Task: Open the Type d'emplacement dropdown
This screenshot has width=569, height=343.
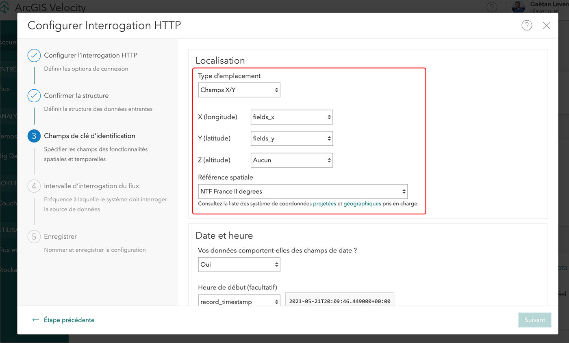Action: [239, 90]
